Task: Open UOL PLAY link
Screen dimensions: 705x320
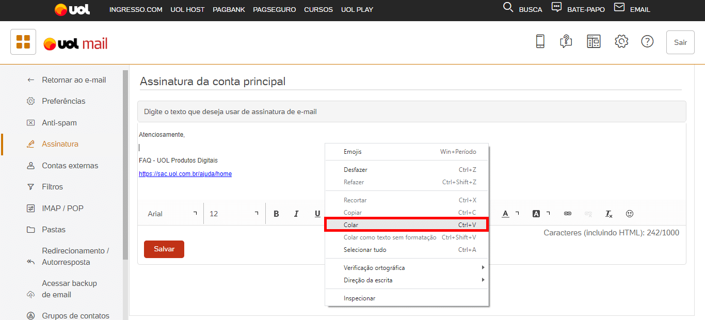Action: click(357, 10)
